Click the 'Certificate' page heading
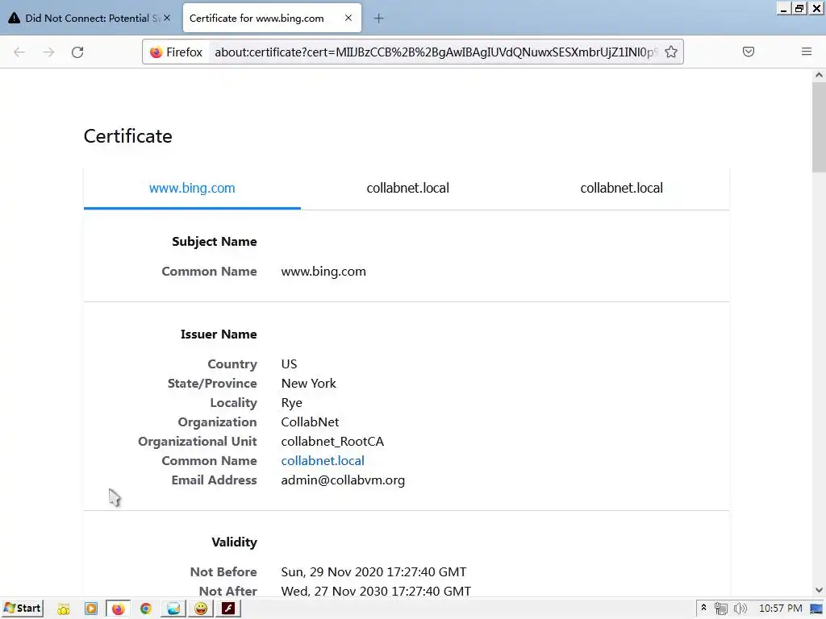Screen dimensions: 826x619 coord(128,136)
